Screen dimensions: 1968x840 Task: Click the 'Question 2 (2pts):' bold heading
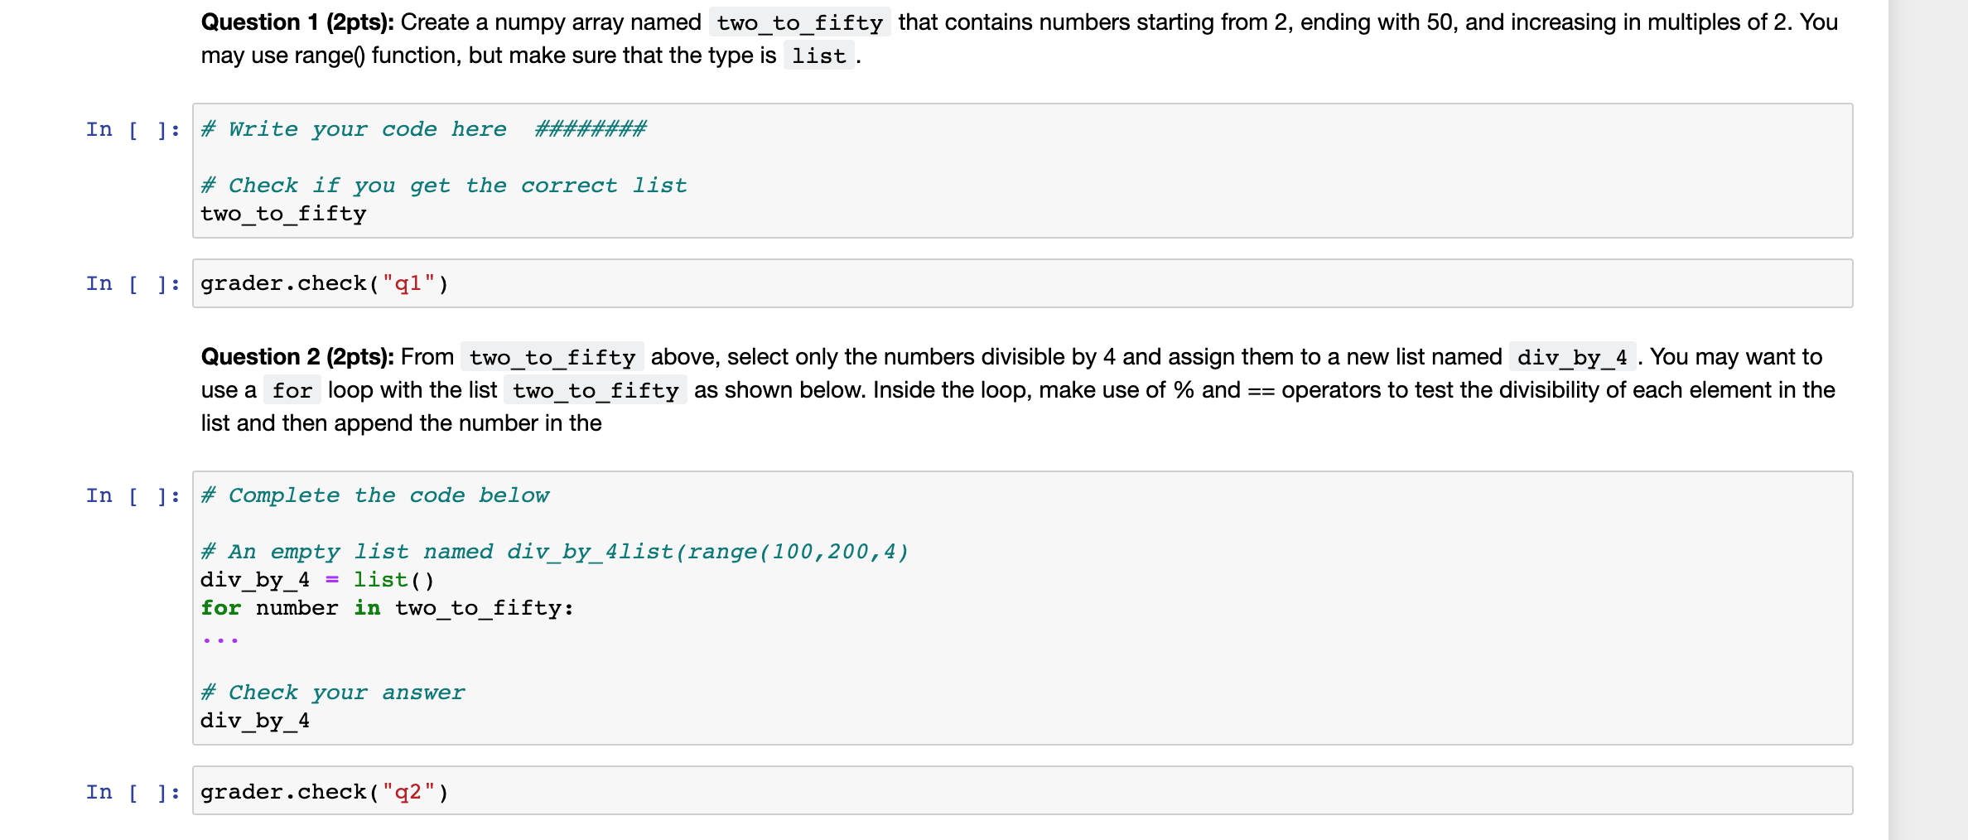[297, 357]
